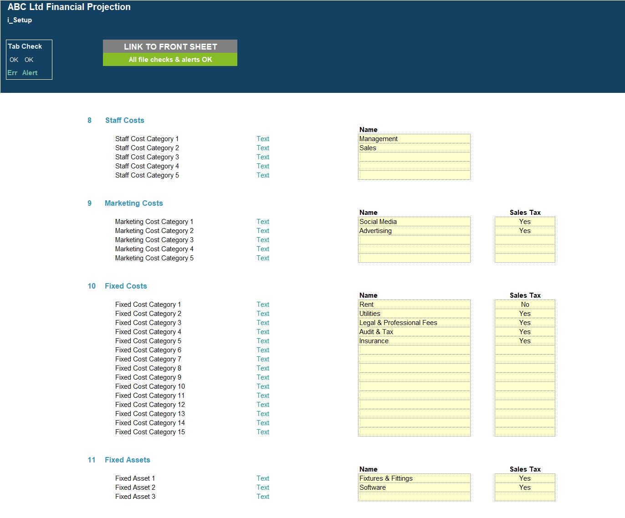Select the Legal & Professional Fees cell

(414, 323)
